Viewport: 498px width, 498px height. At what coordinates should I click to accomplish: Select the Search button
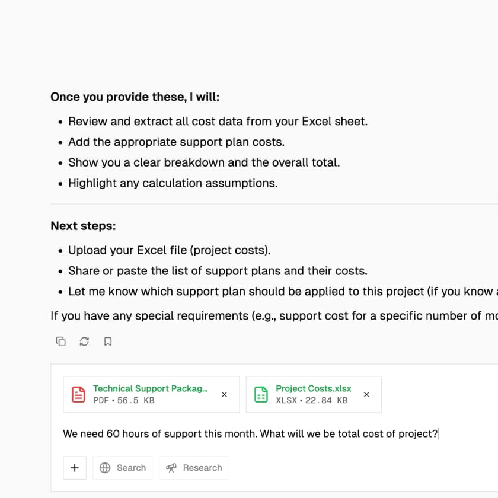click(123, 468)
